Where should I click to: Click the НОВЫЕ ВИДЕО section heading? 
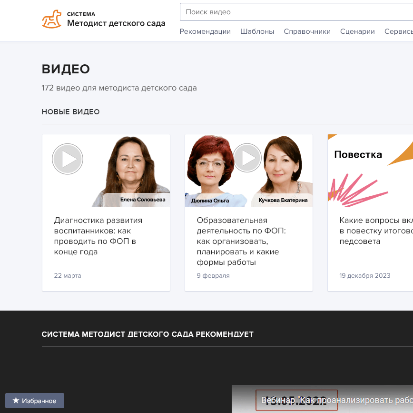pos(70,112)
